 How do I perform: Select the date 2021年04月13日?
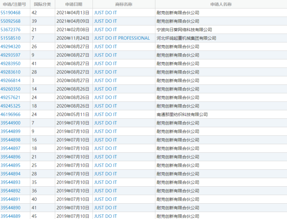73,12
